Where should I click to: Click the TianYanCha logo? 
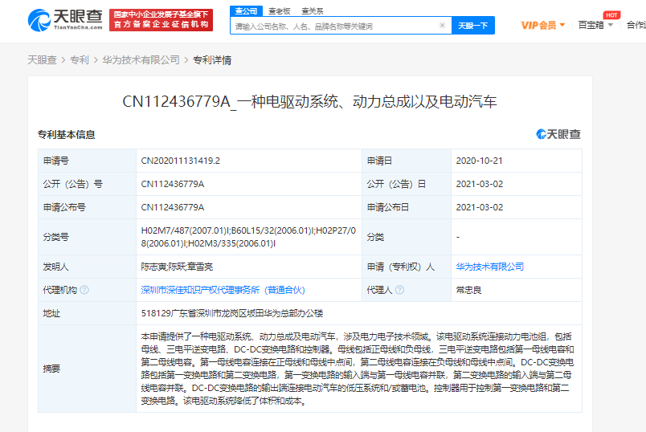click(65, 20)
